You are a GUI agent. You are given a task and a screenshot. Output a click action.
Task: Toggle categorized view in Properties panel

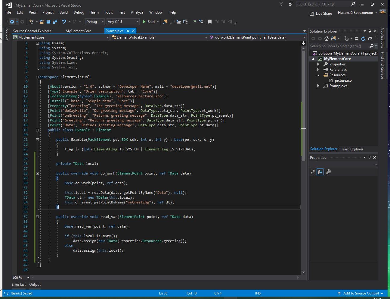(x=313, y=172)
